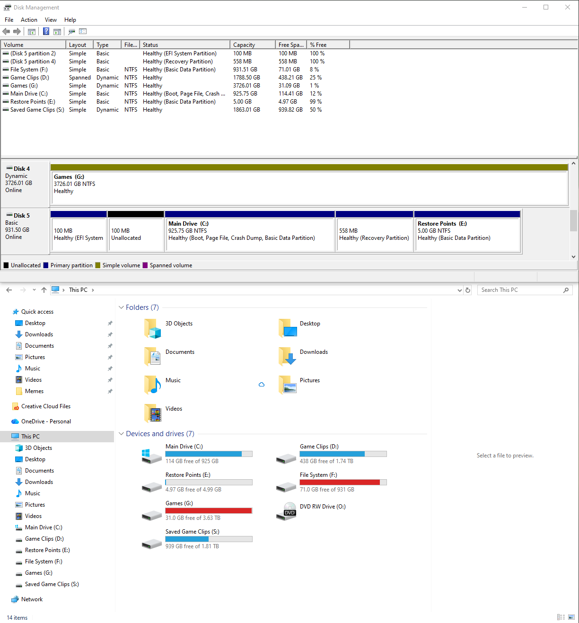
Task: Click the Rescan Disks toolbar icon
Action: [71, 32]
